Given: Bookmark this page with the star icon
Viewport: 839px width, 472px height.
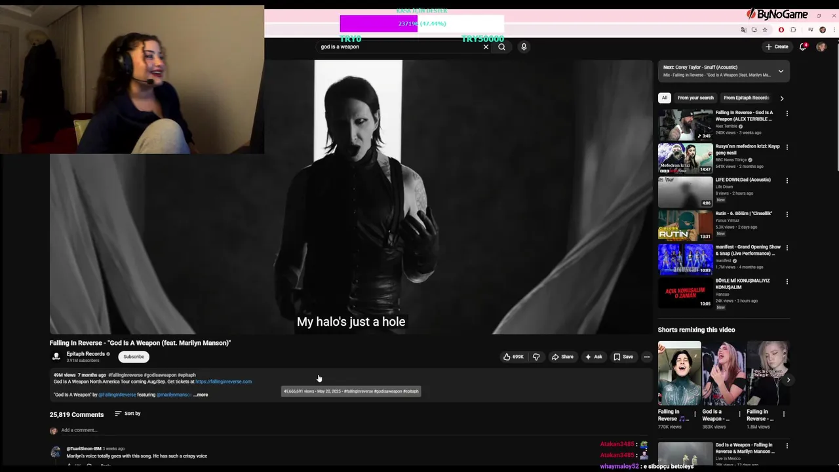Looking at the screenshot, I should (764, 29).
